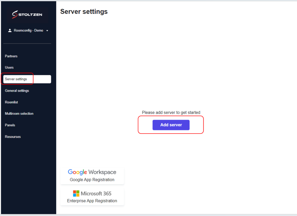Go to the Panels section

10,125
